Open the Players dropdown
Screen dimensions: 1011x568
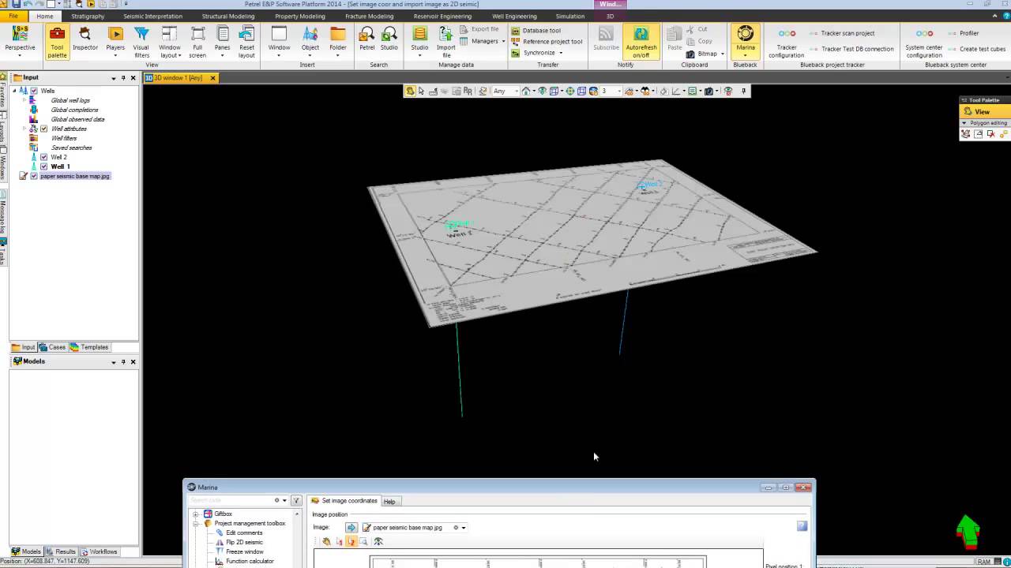[115, 43]
